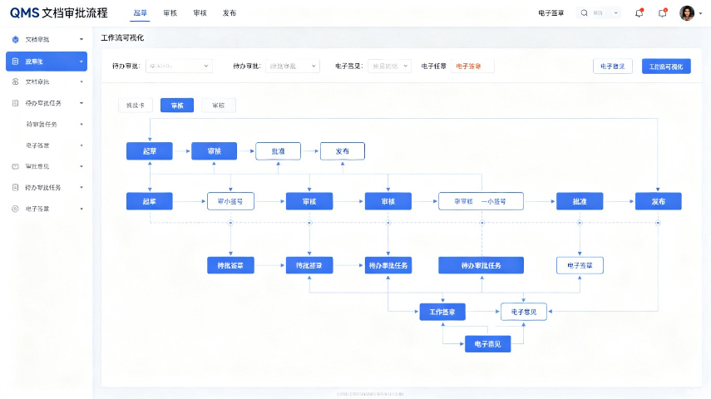Expand chevron of hexagon-icon 文档审批 item
Viewport: 711px width, 399px height.
pyautogui.click(x=81, y=39)
